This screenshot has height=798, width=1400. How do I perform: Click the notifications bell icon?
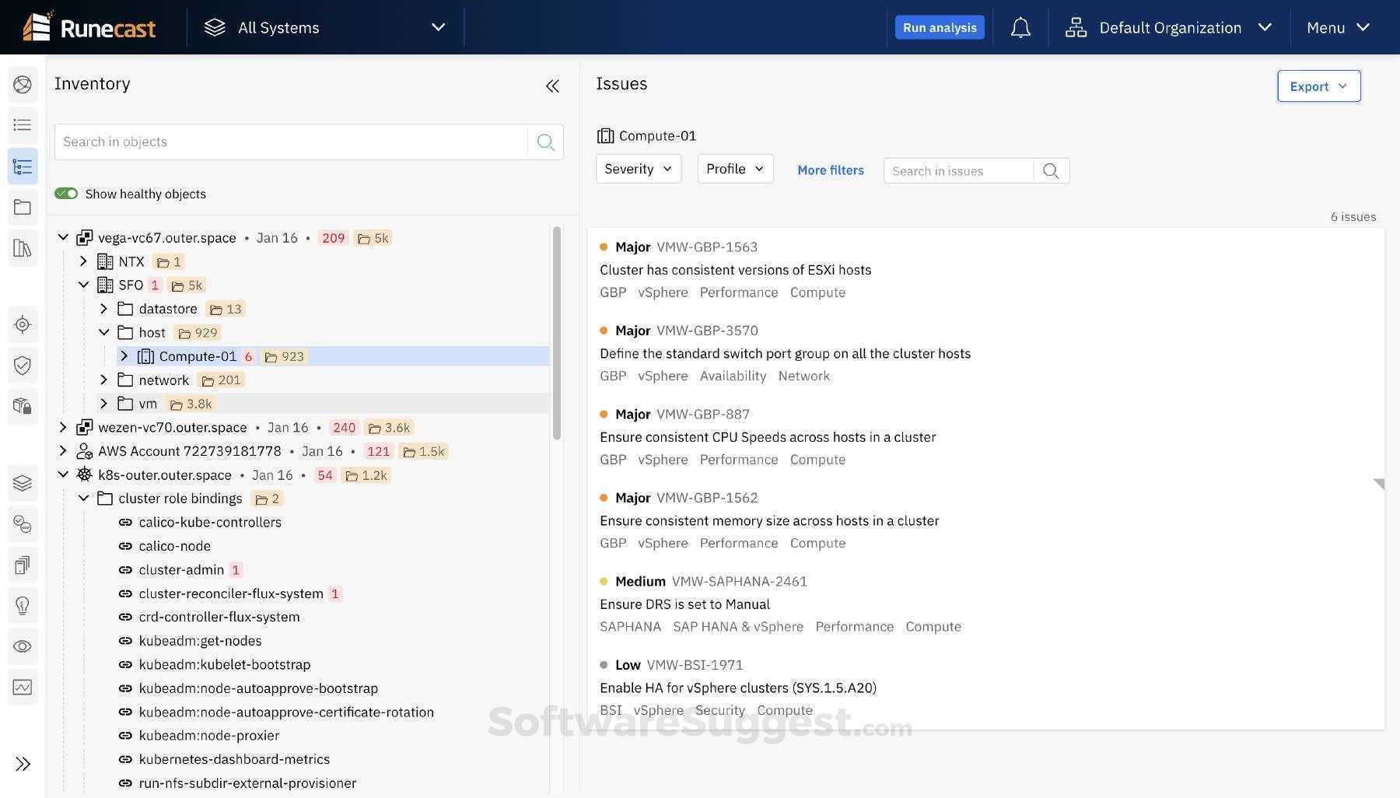point(1020,28)
